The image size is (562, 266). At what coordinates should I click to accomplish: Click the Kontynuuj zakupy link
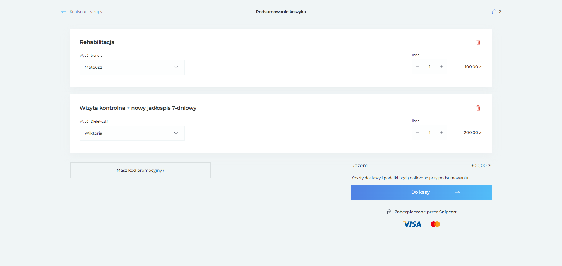(85, 12)
